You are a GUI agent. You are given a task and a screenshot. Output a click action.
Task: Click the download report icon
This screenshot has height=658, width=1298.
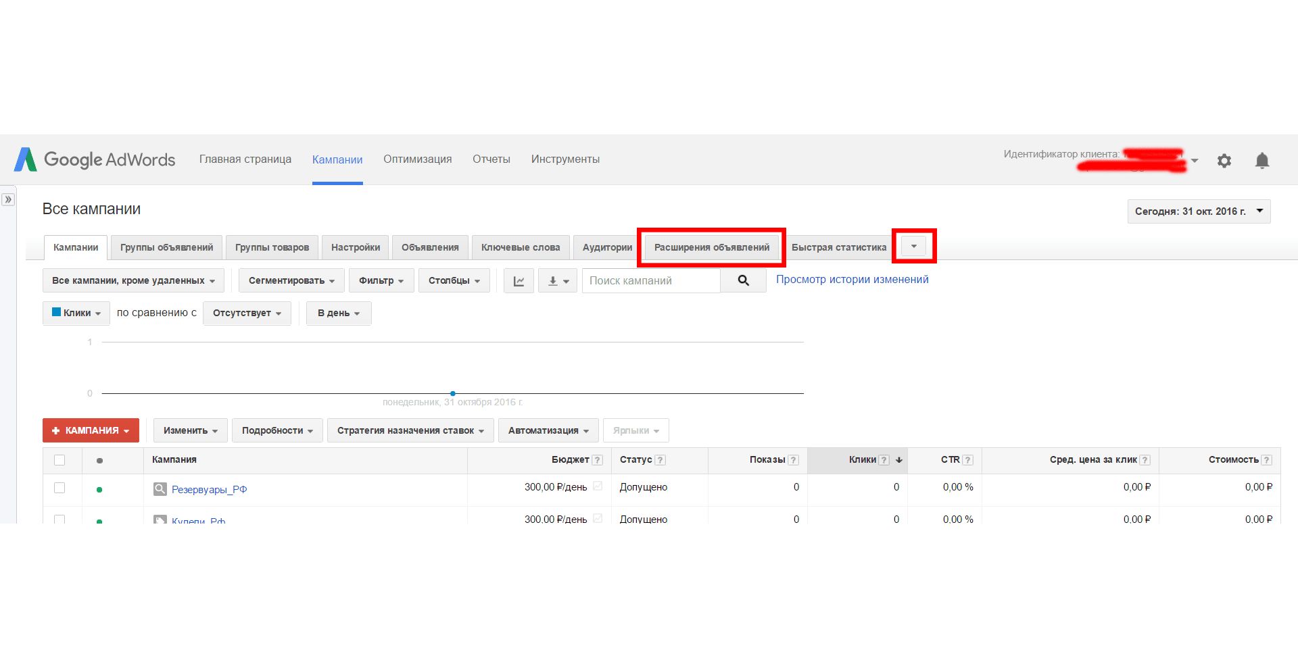pyautogui.click(x=557, y=281)
